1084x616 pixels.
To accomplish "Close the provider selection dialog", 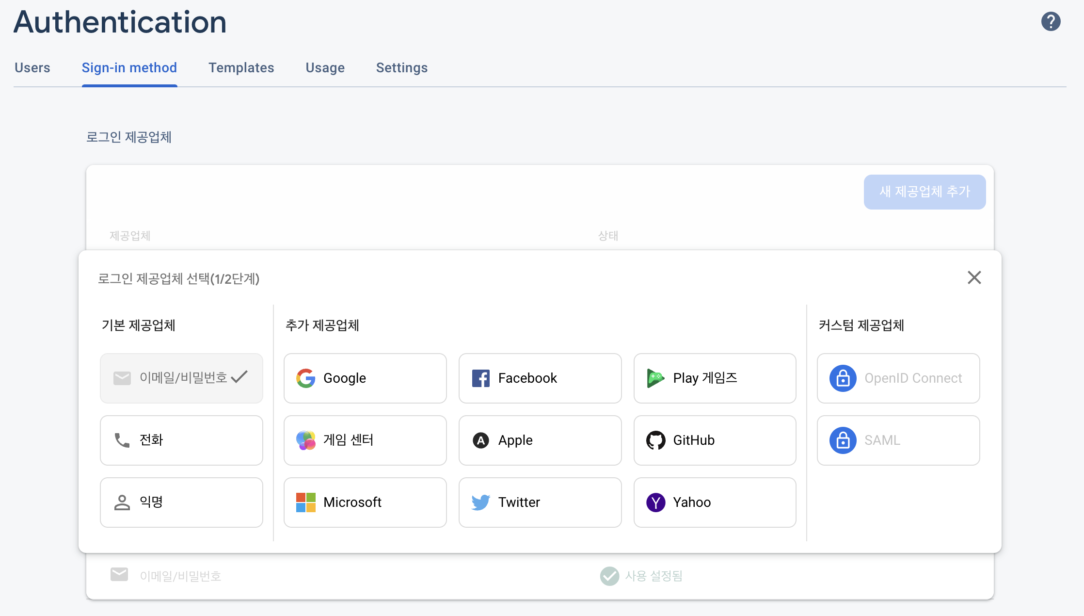I will click(x=974, y=277).
